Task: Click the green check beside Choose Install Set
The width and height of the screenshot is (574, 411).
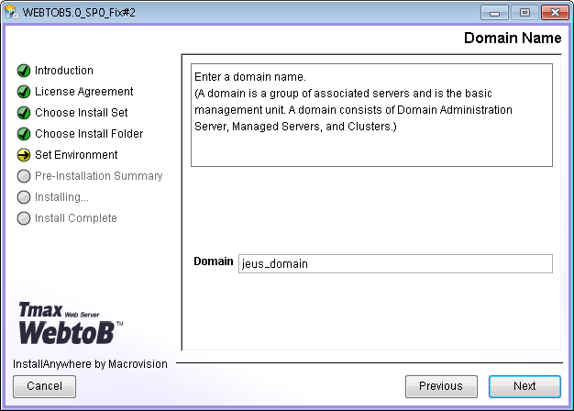Action: pos(24,113)
